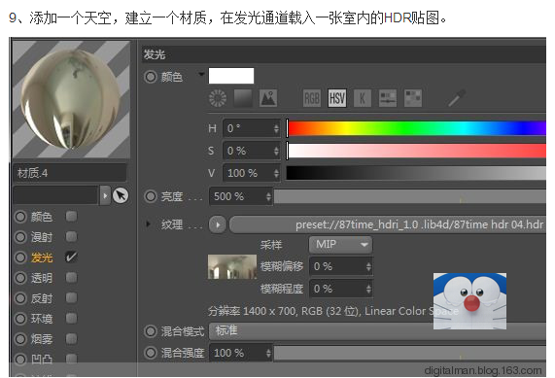The height and width of the screenshot is (378, 555).
Task: Select the HSV color mode
Action: [x=337, y=98]
